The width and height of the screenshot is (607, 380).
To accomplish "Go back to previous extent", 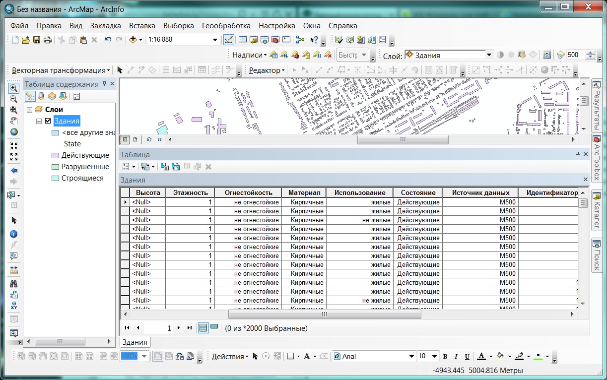I will (x=14, y=170).
